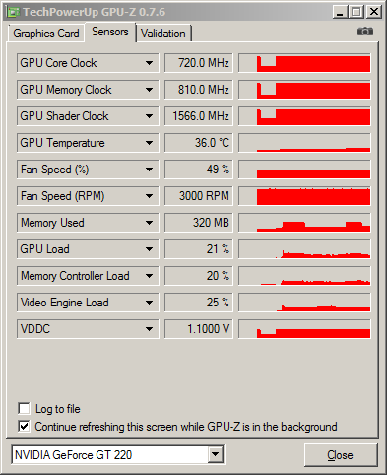Click the 36.0 °C temperature value field
387x475 pixels.
tap(199, 143)
